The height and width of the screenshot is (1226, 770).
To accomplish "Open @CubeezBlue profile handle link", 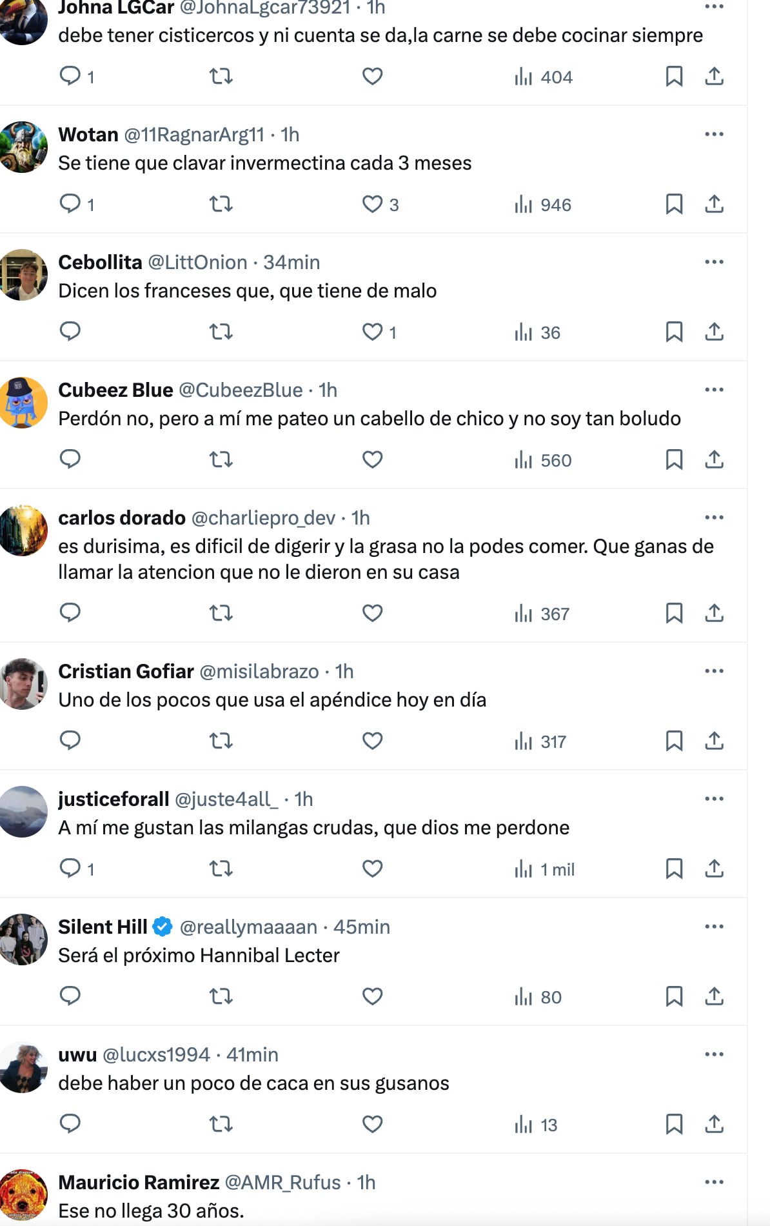I will 241,390.
